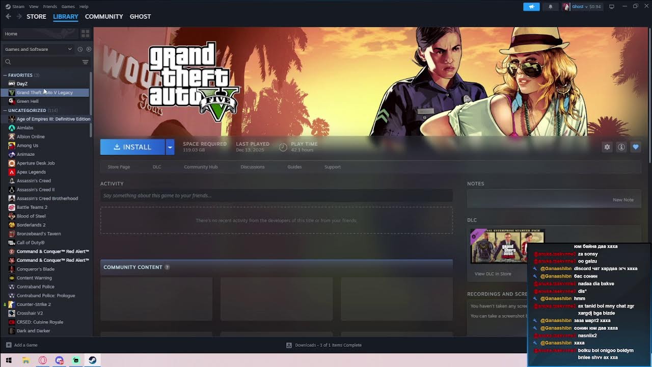Open the Friends menu

tap(50, 7)
